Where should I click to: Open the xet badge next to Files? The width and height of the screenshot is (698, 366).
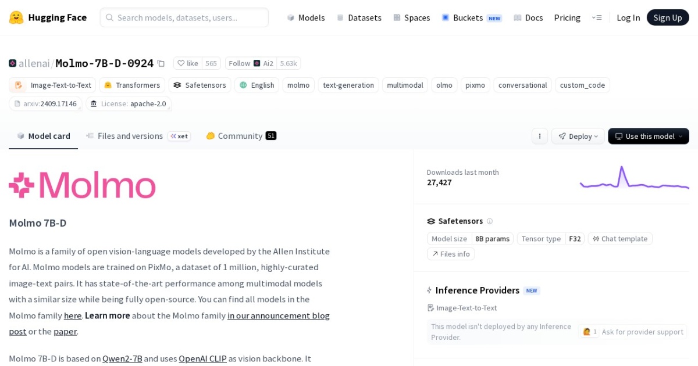(180, 136)
